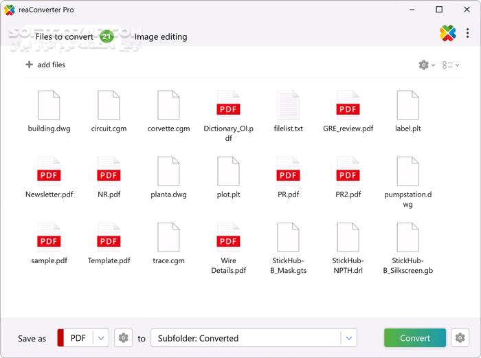Expand the view options chevron
481x358 pixels.
point(458,65)
